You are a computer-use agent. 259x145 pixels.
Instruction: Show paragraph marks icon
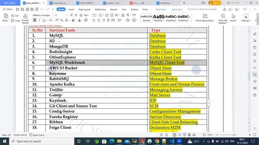[128, 15]
